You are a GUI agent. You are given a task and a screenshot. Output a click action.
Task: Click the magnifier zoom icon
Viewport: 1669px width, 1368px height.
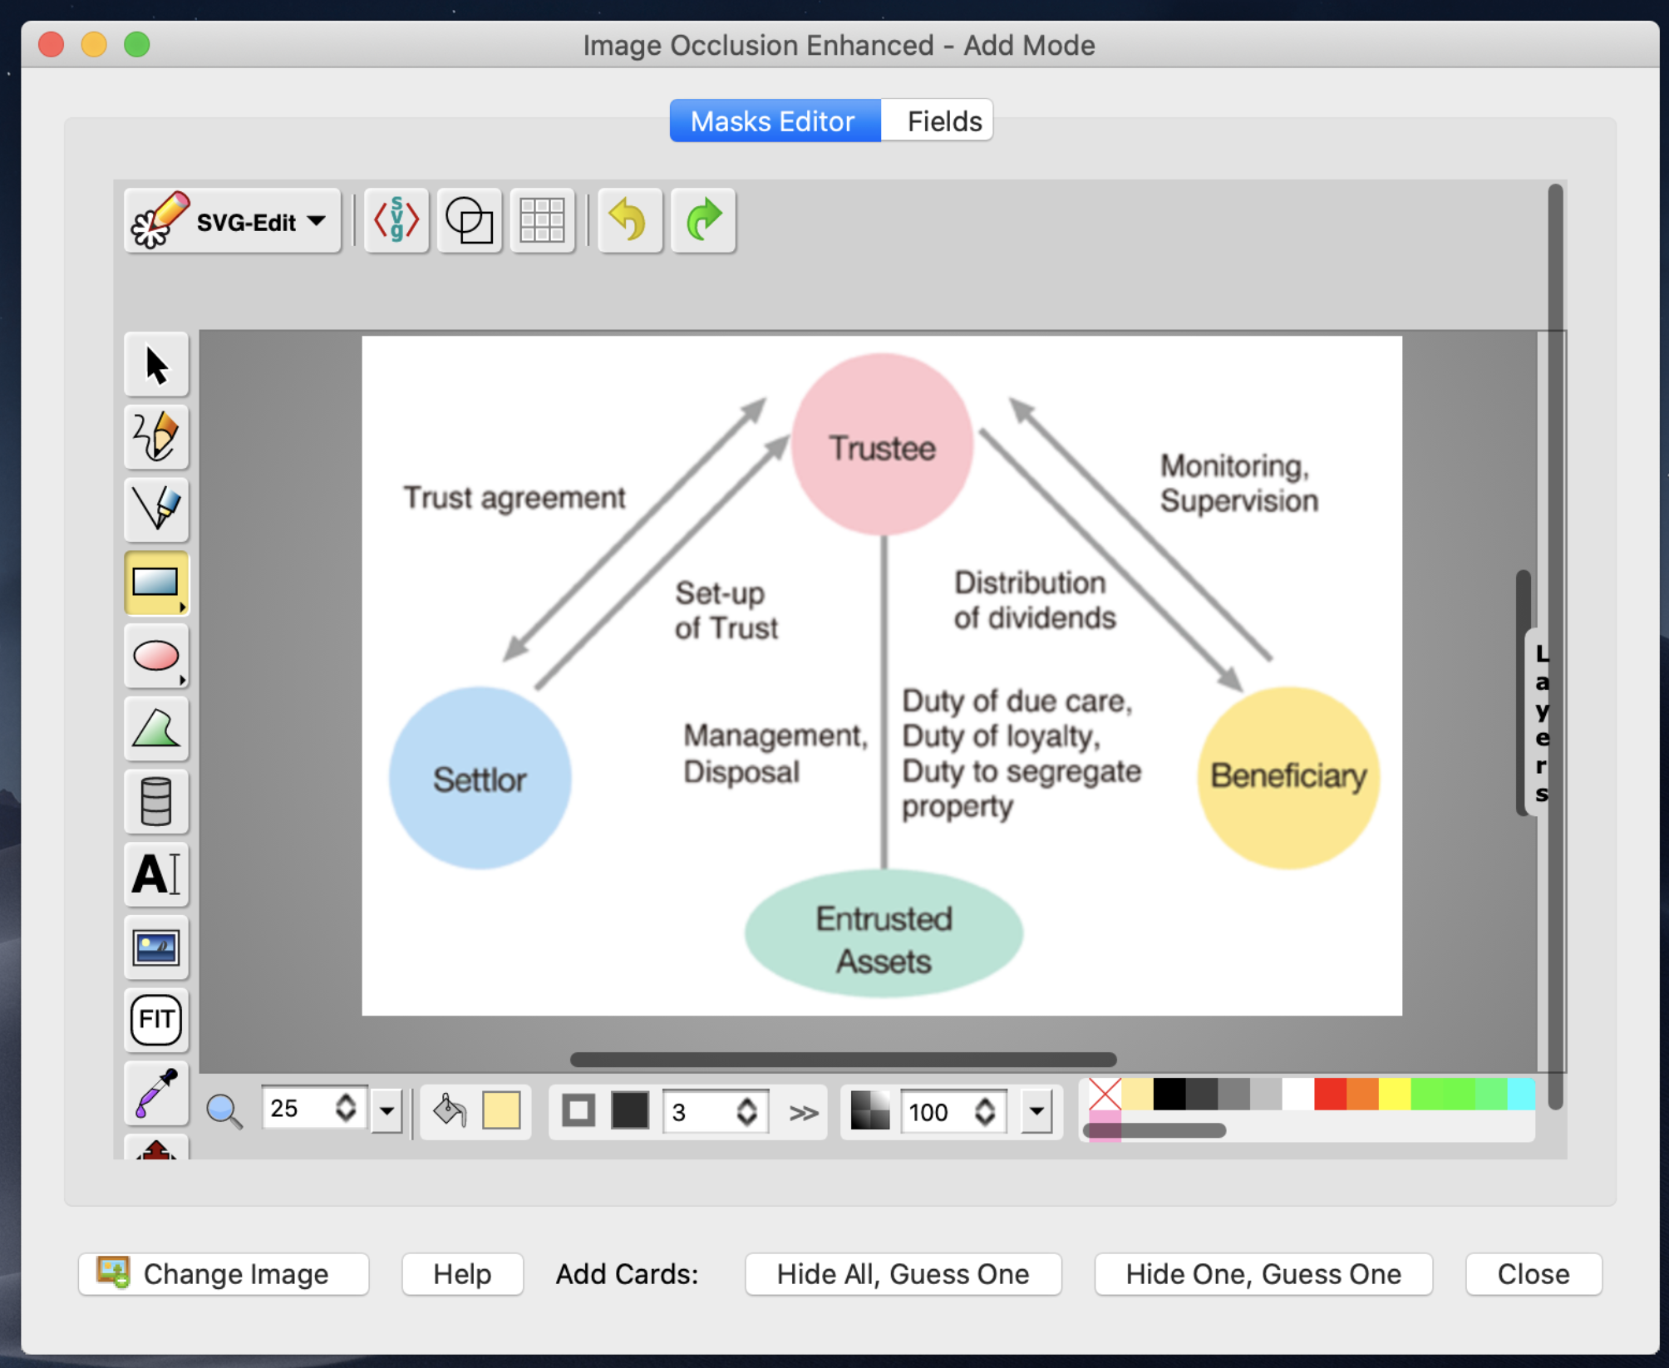pos(224,1110)
